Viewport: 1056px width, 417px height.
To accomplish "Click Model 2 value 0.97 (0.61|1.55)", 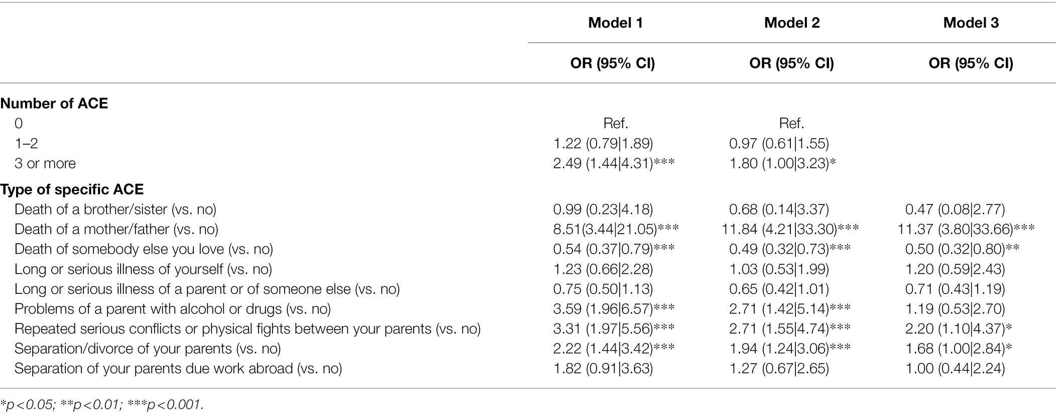I will point(779,144).
